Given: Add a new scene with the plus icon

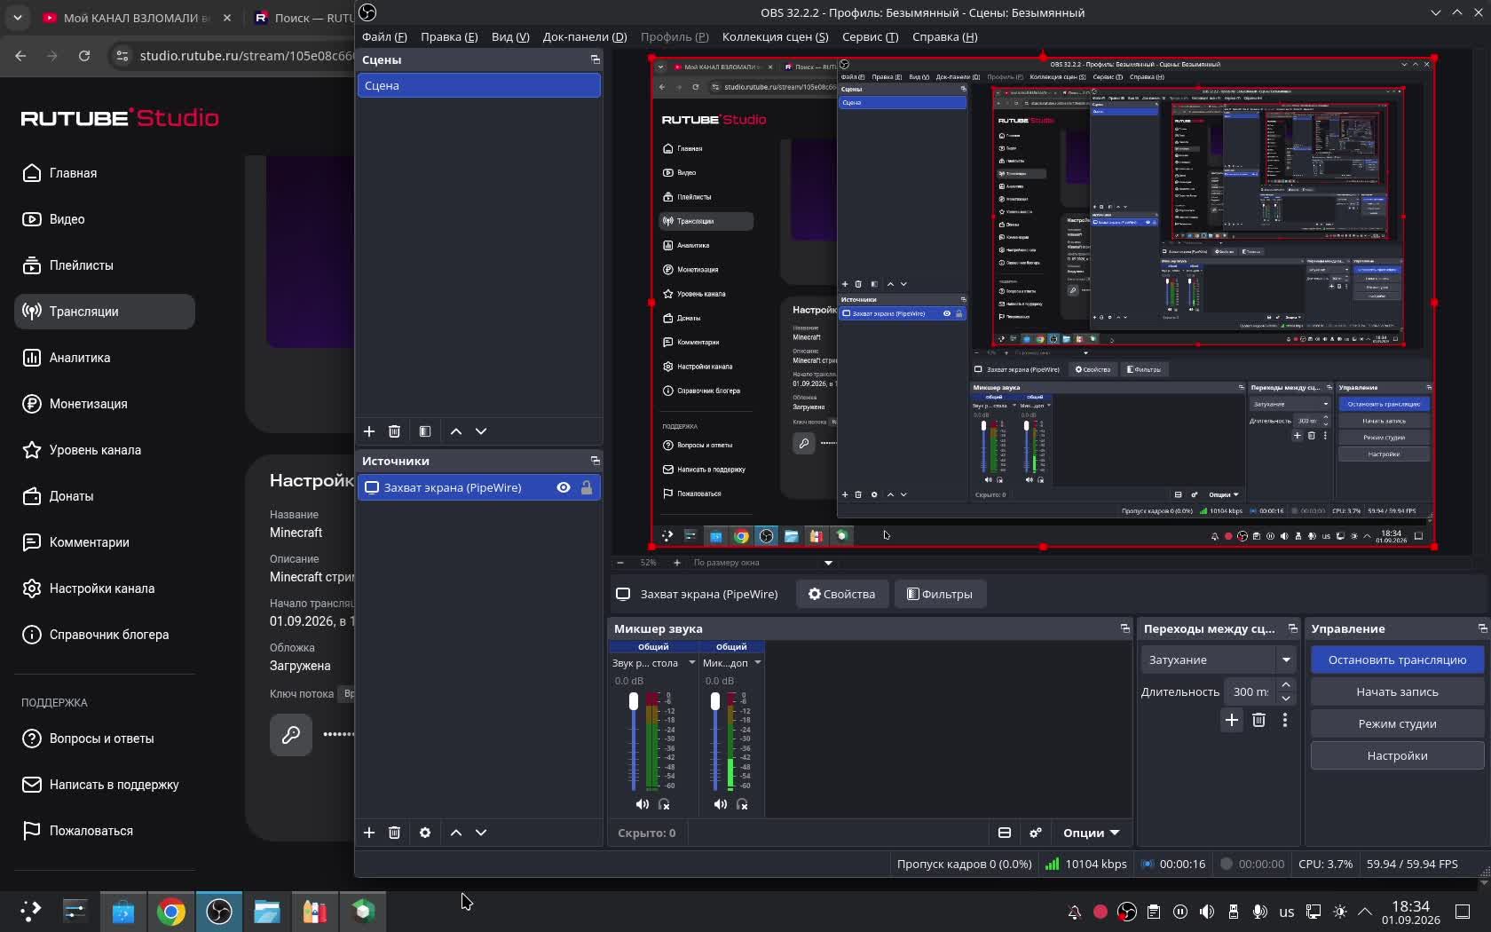Looking at the screenshot, I should 369,431.
